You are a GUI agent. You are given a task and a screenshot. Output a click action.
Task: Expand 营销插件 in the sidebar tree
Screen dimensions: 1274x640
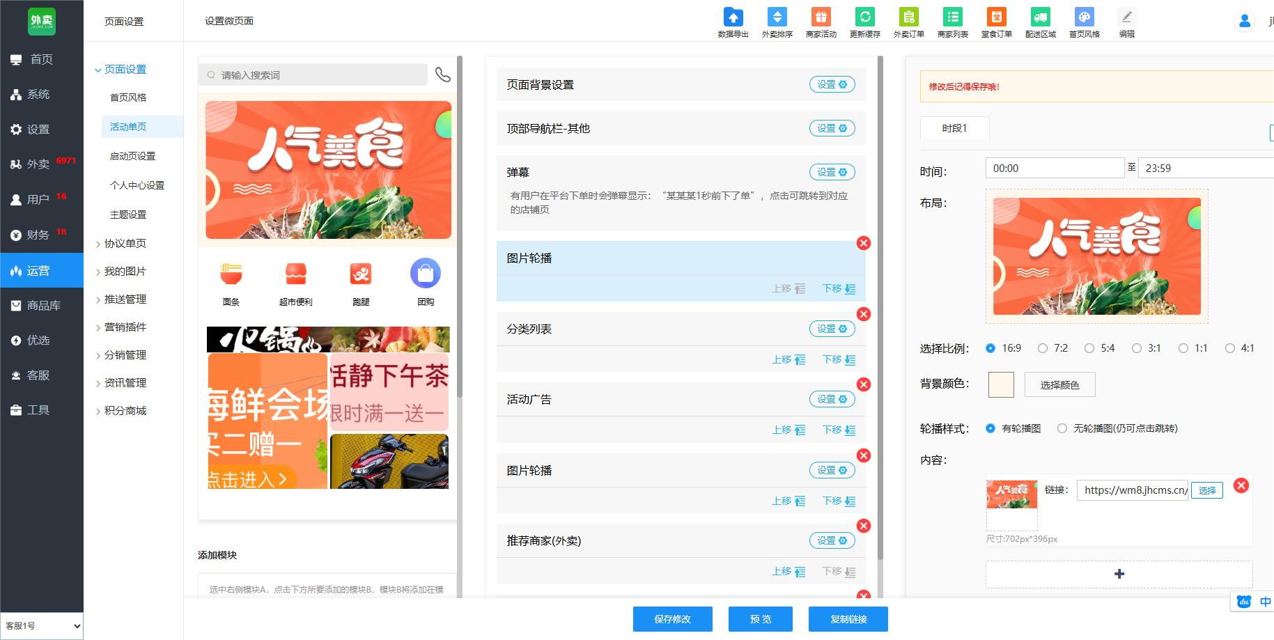click(125, 327)
